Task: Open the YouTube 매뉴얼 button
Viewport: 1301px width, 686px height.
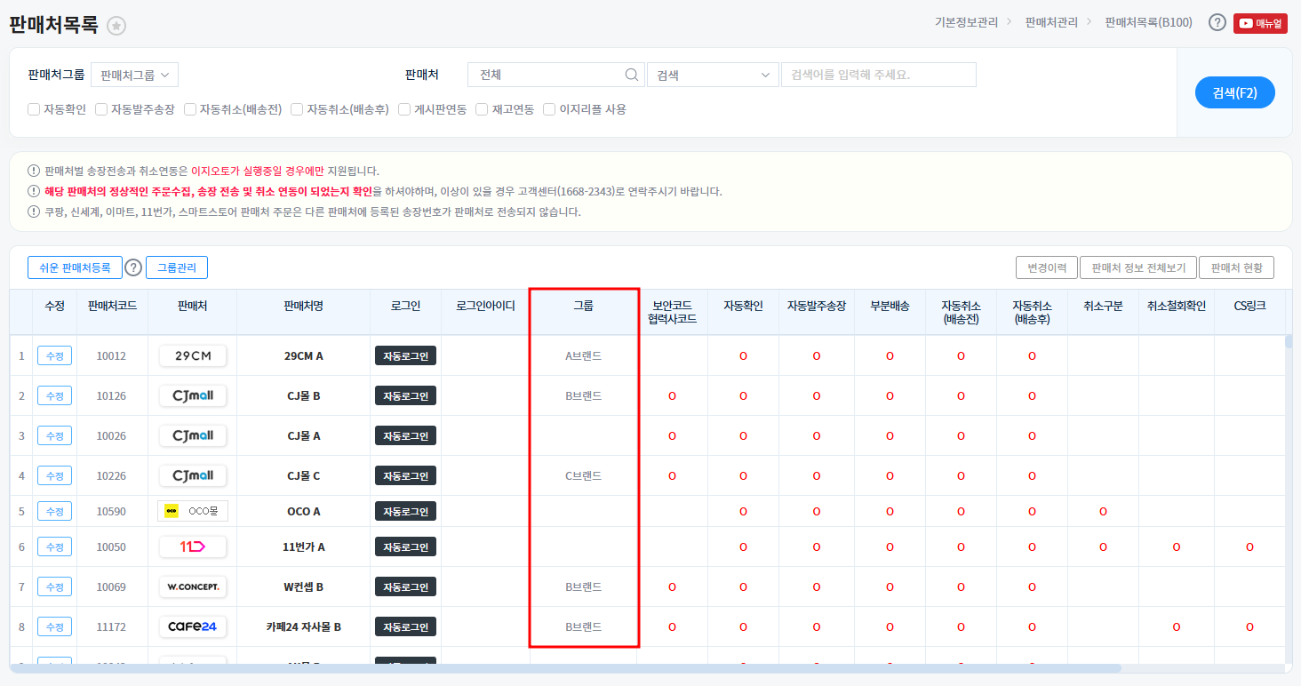Action: [x=1260, y=23]
